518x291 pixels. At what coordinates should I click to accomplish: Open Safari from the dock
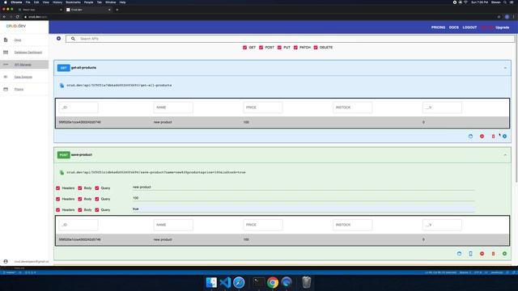click(x=239, y=282)
